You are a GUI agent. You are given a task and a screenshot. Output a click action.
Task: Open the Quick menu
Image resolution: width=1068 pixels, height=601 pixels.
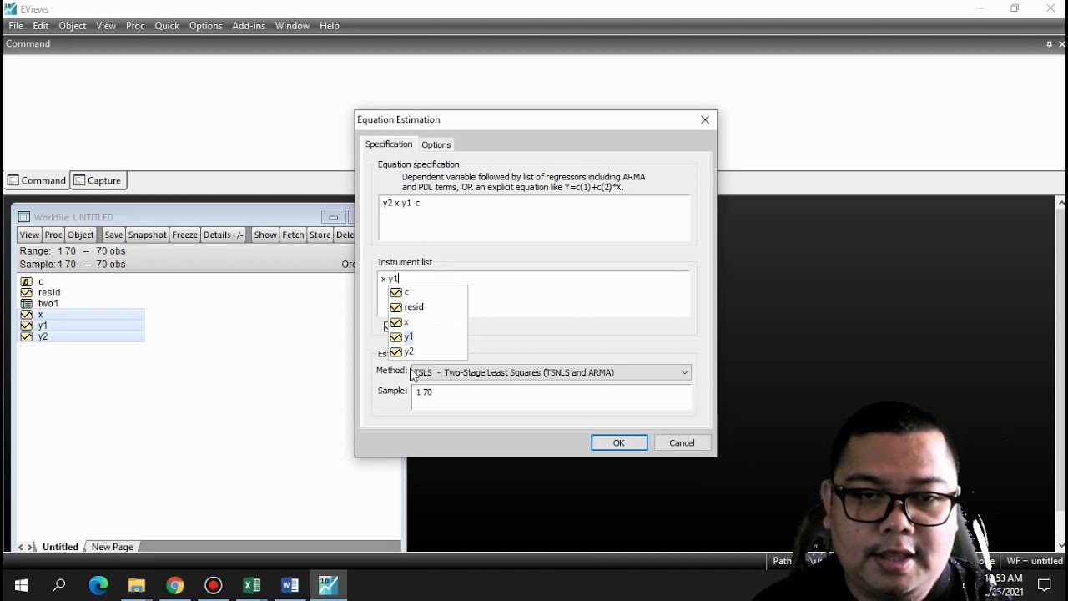pos(167,26)
